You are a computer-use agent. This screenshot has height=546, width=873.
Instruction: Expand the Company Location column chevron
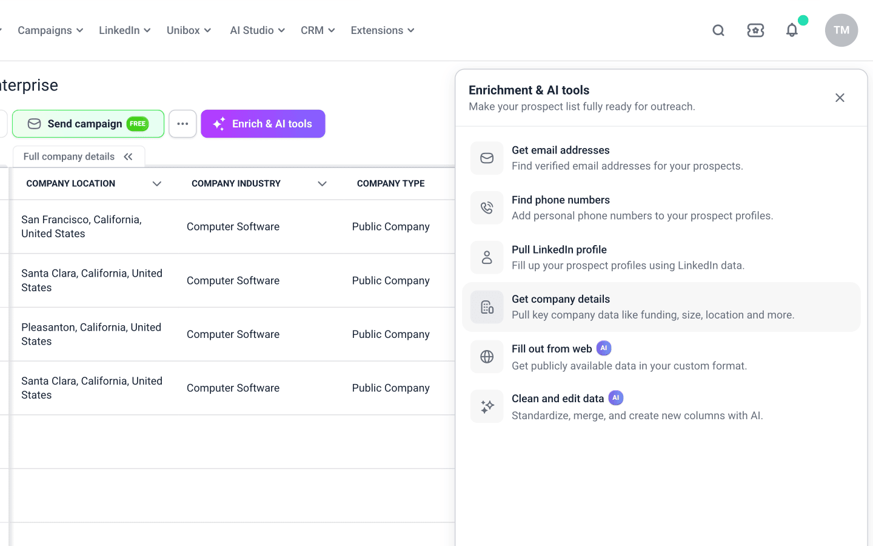point(157,184)
